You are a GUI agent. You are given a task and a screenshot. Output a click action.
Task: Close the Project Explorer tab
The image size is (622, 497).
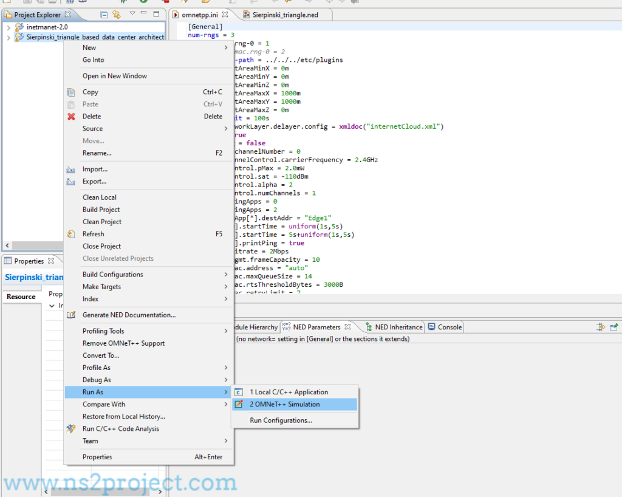tap(68, 15)
